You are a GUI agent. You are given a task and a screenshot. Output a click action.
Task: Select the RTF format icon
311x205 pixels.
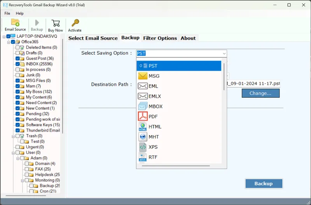click(143, 157)
